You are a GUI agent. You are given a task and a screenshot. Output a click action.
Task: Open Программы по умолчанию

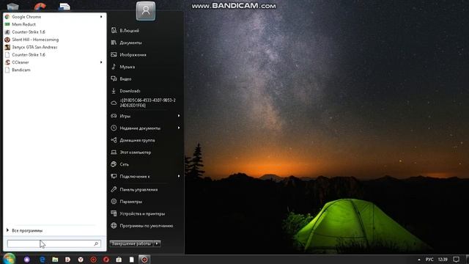point(146,226)
